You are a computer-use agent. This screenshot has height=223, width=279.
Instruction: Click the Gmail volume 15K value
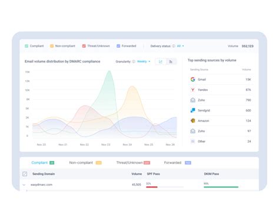[x=248, y=80]
